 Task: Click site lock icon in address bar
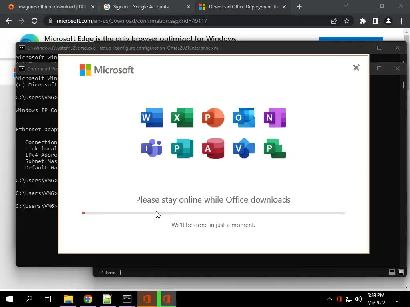[x=50, y=21]
